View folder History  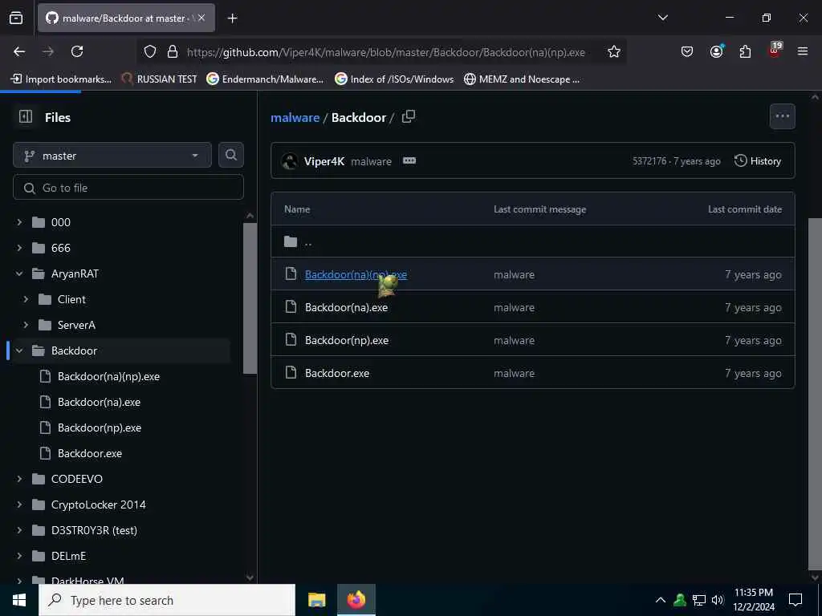coord(758,160)
